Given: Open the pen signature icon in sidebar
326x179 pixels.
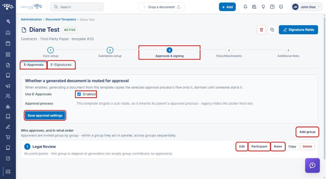Looking at the screenshot, I should [8, 127].
